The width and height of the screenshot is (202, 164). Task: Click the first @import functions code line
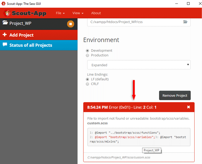(127, 132)
